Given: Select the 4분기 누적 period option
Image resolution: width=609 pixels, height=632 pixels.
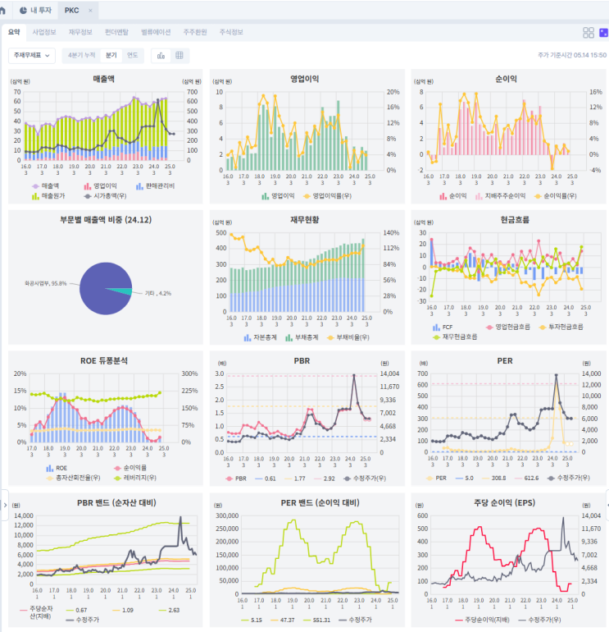Looking at the screenshot, I should coord(82,55).
